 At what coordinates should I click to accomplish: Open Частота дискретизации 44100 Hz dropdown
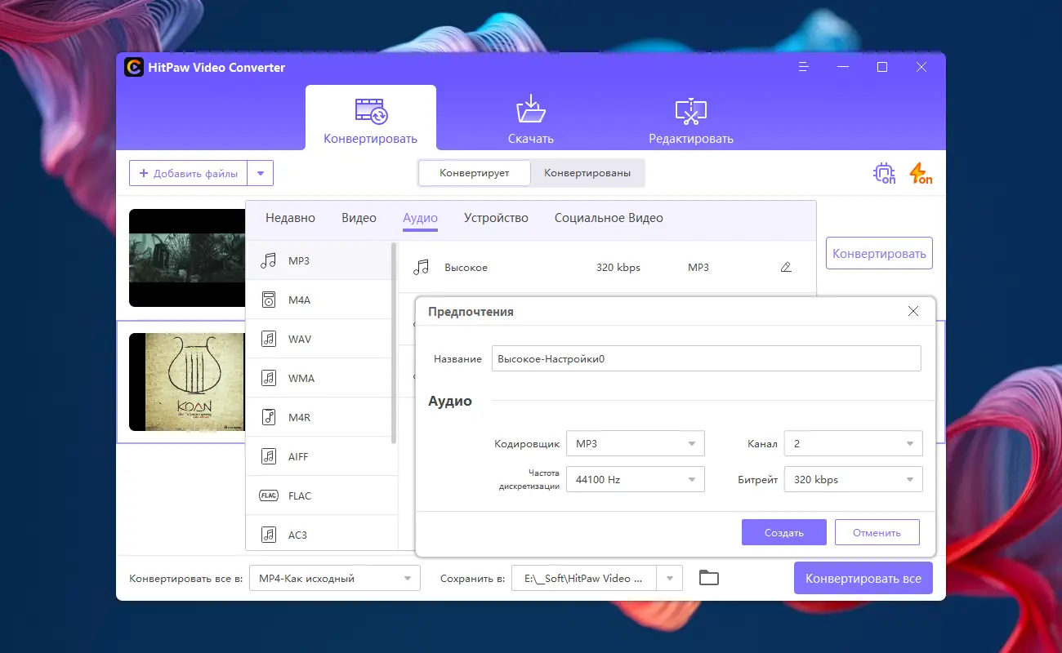click(635, 480)
